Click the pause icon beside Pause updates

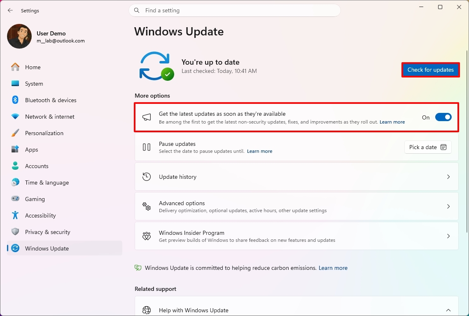147,147
